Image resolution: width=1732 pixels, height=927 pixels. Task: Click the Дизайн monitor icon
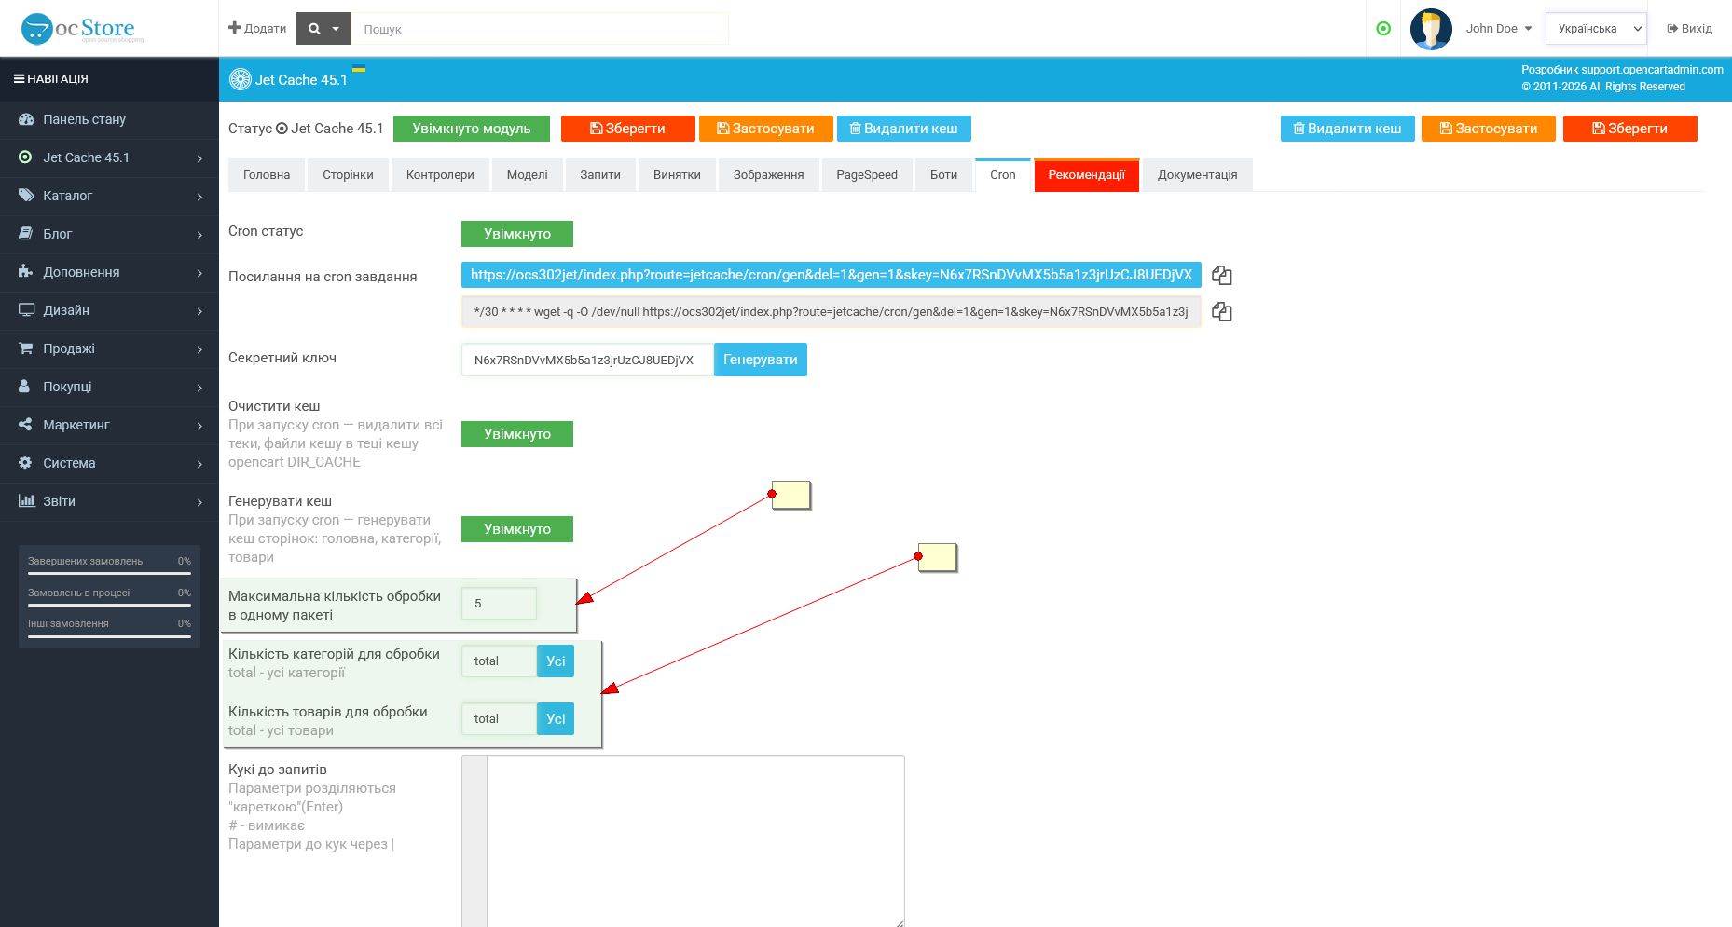(26, 310)
